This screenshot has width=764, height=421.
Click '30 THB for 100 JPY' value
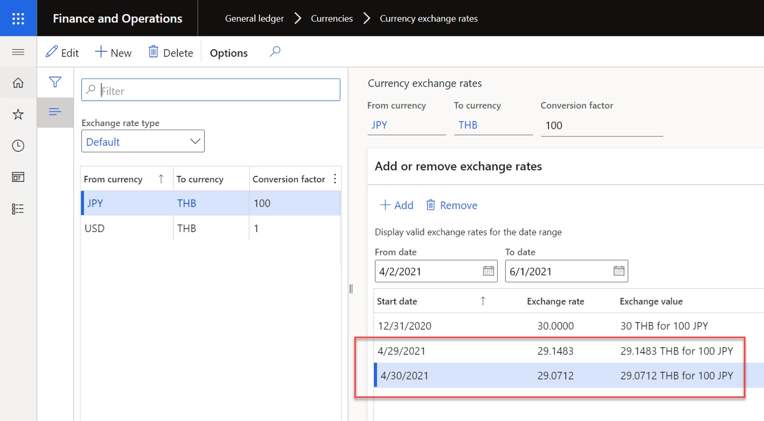tap(664, 326)
